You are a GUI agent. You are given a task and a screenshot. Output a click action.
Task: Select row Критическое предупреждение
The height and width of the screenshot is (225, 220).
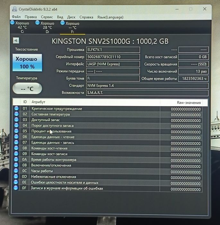[x=108, y=109]
